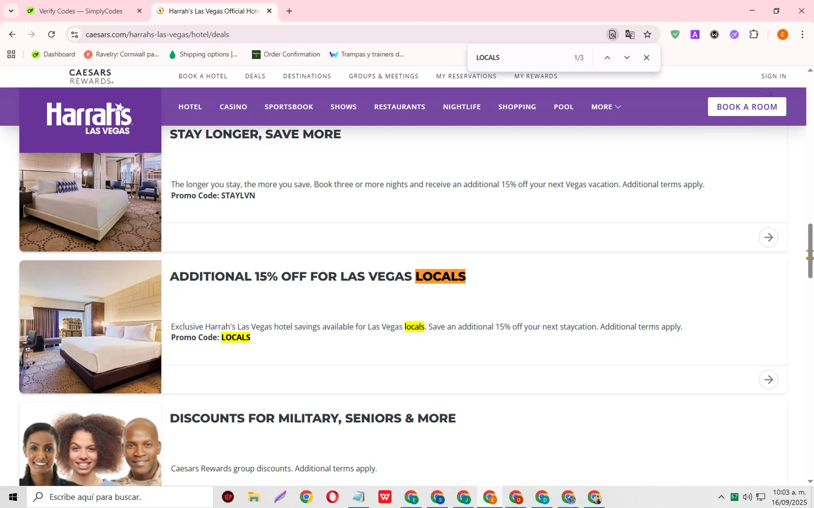Open the Translate page icon
The image size is (814, 508).
click(630, 34)
